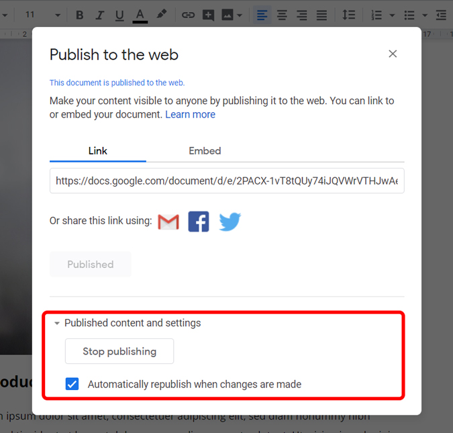Open the text color picker
This screenshot has height=433, width=453.
click(140, 15)
